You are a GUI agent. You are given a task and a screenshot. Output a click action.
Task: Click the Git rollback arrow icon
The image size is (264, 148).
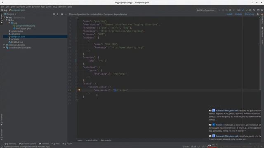click(254, 10)
